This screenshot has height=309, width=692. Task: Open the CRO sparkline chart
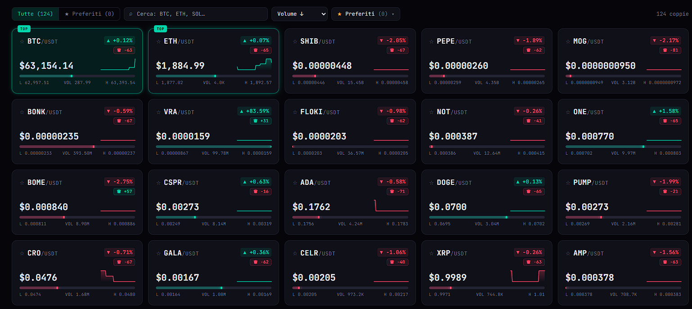point(118,276)
